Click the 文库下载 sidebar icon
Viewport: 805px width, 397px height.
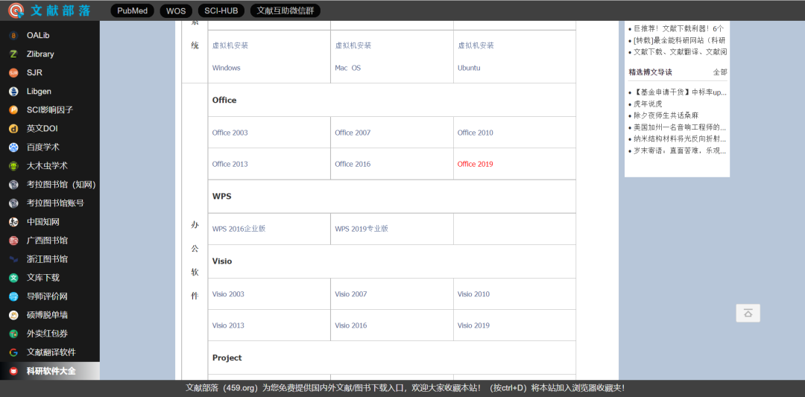coord(14,278)
